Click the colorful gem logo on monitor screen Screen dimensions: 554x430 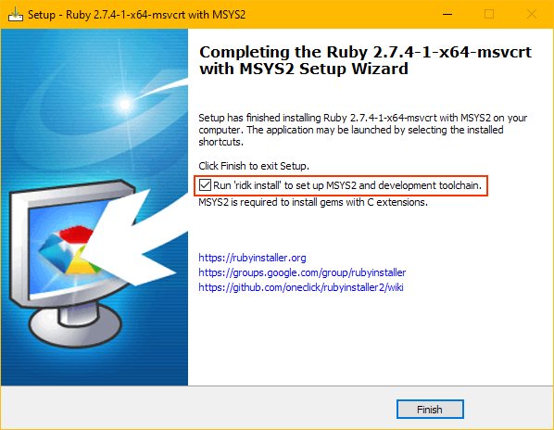pos(68,250)
